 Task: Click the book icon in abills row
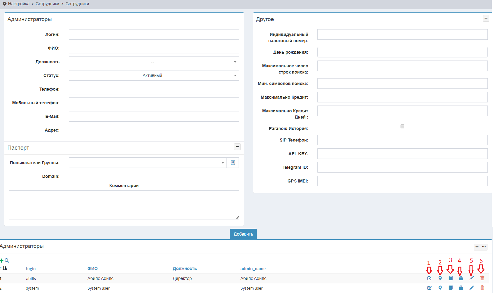point(451,278)
